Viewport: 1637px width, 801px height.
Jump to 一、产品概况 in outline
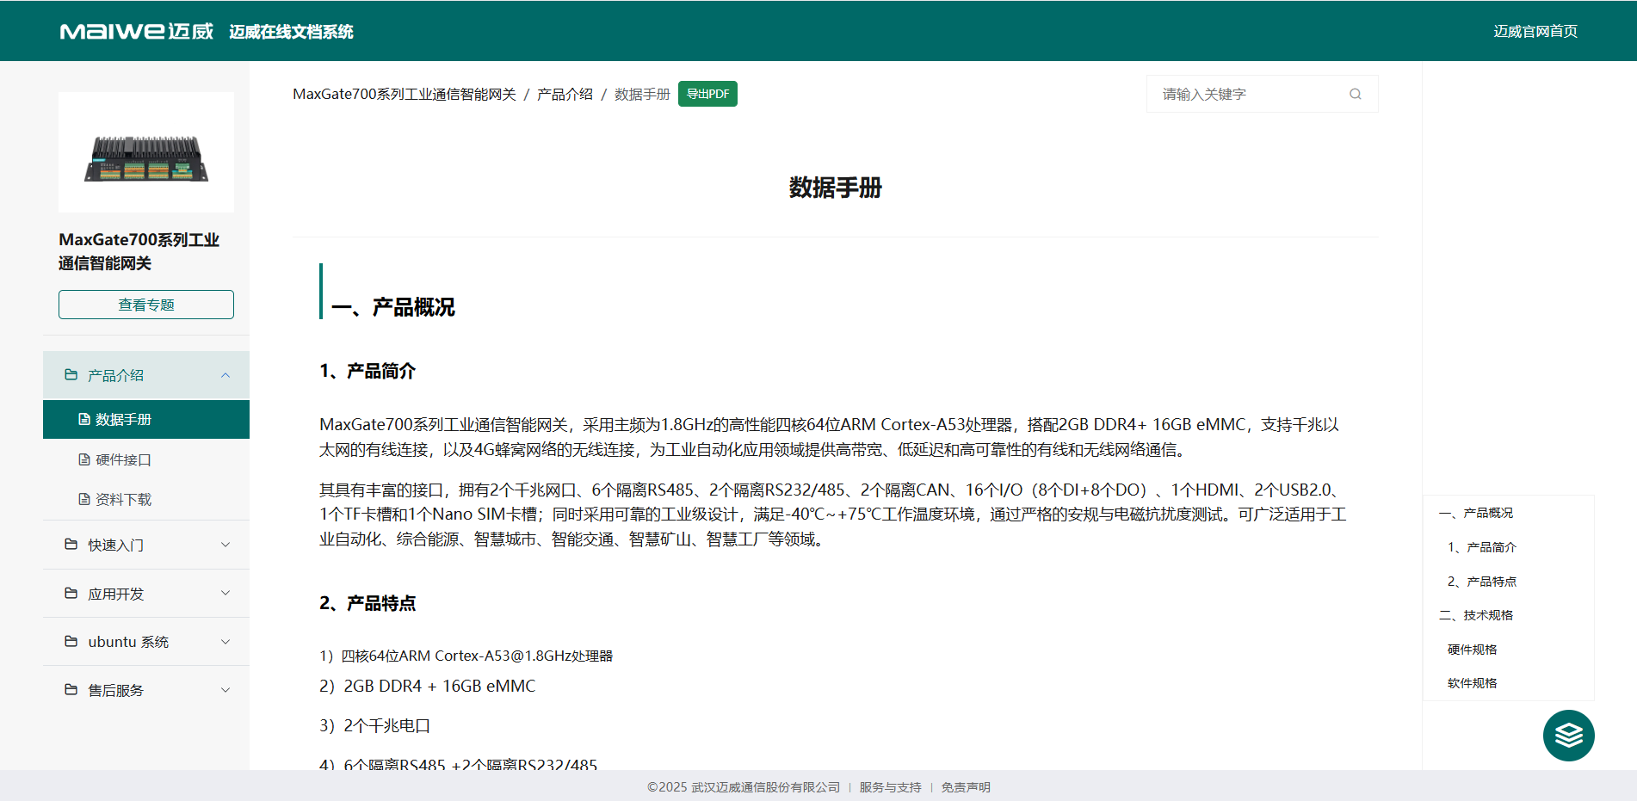[1476, 513]
